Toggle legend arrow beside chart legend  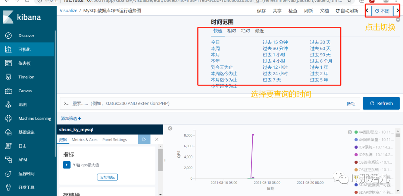pyautogui.click(x=350, y=132)
